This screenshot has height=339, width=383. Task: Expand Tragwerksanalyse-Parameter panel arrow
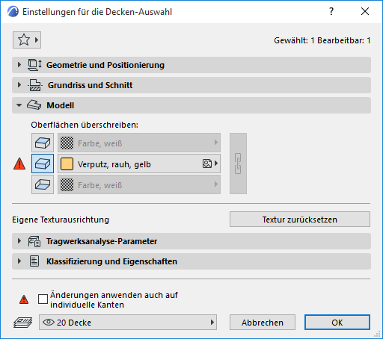click(x=19, y=241)
